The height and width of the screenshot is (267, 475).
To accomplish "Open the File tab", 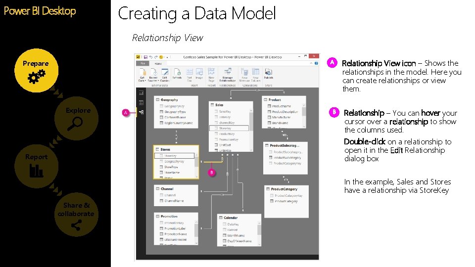I will tap(142, 63).
